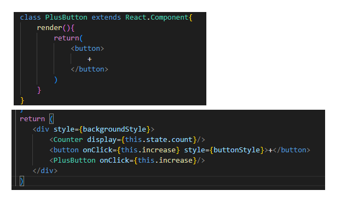This screenshot has height=202, width=347.
Task: Click 'style={buttonStyle}' on the button line
Action: (x=224, y=150)
